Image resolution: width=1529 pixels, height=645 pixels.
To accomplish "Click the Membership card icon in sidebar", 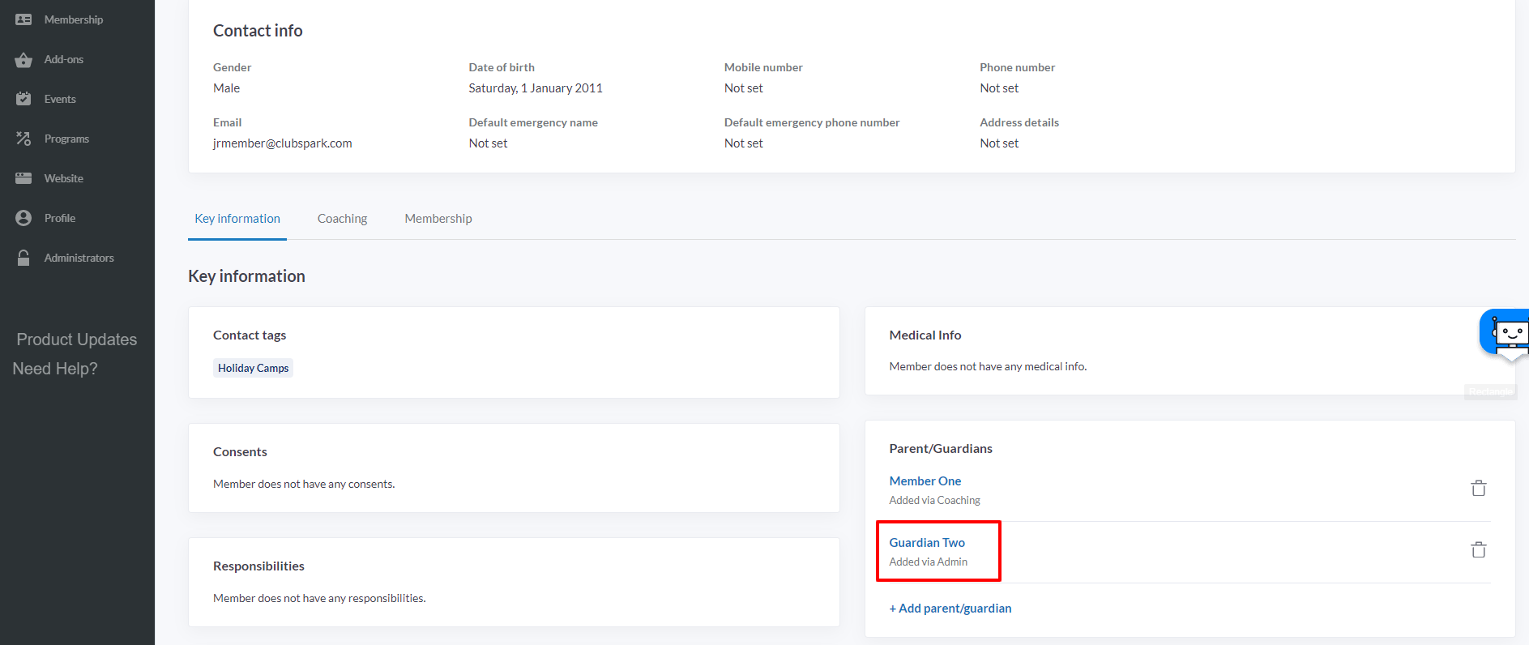I will (23, 19).
